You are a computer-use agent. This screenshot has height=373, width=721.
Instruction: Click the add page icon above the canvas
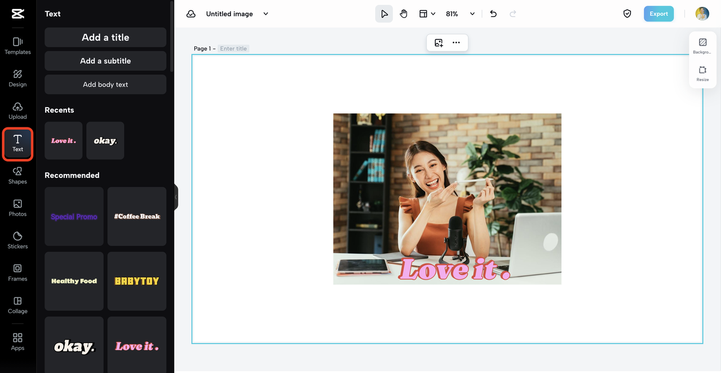click(439, 43)
